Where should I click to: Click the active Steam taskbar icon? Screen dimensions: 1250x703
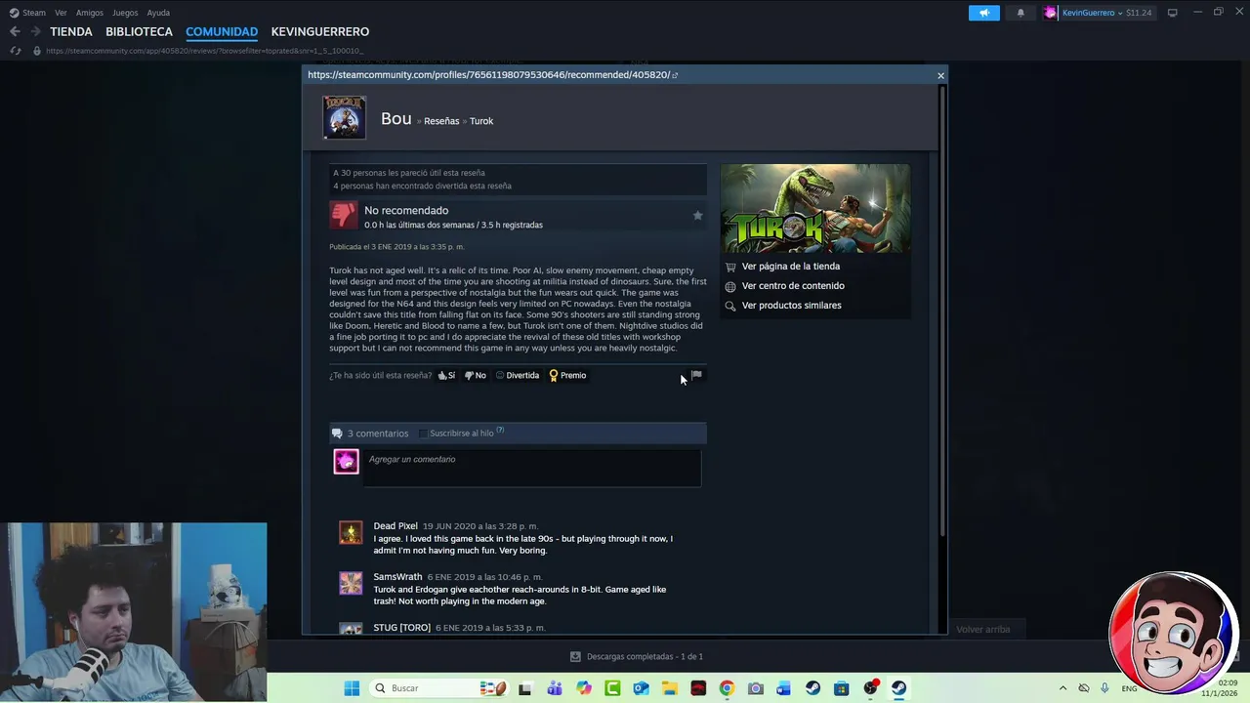[898, 688]
